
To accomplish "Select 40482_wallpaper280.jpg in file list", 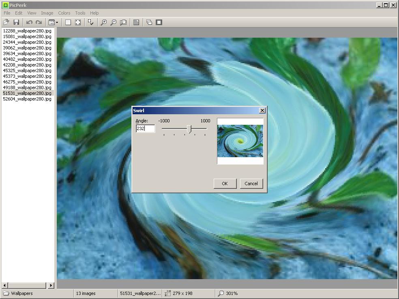I will point(27,59).
